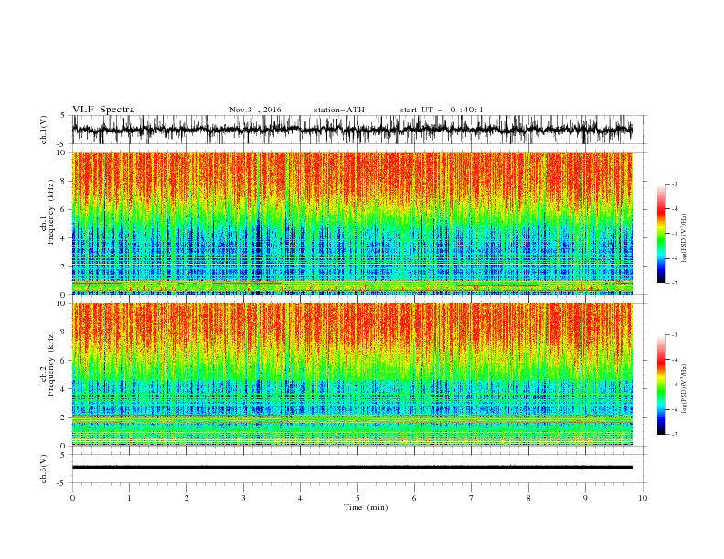
Task: Click inside the ch.2 spectrogram panel
Action: pos(352,374)
